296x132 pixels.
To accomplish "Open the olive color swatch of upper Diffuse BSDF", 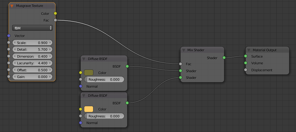I will click(x=89, y=73).
